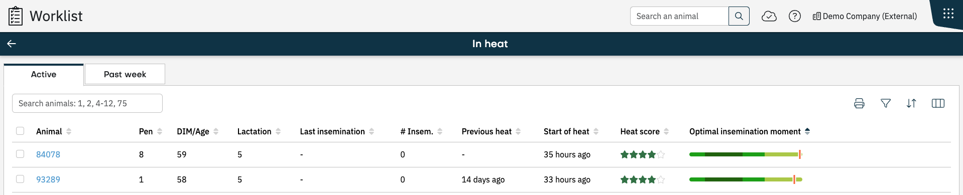Tick the checkbox for animal 84078
The height and width of the screenshot is (195, 963).
pos(20,154)
